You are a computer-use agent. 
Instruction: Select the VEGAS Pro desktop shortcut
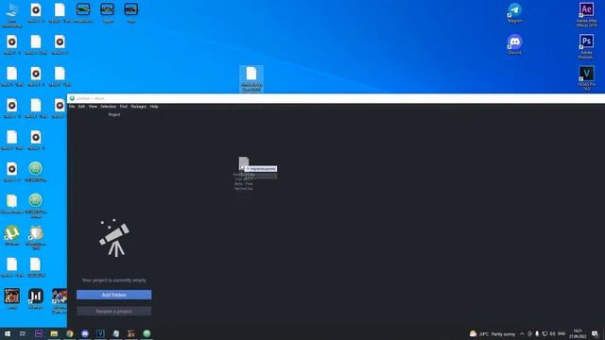(586, 78)
